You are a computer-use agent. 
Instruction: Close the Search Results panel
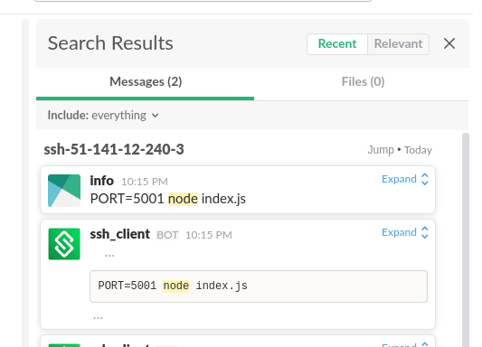pos(449,43)
